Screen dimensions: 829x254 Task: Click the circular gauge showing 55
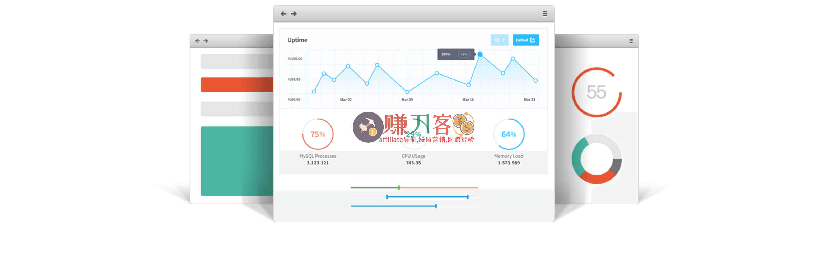click(596, 92)
